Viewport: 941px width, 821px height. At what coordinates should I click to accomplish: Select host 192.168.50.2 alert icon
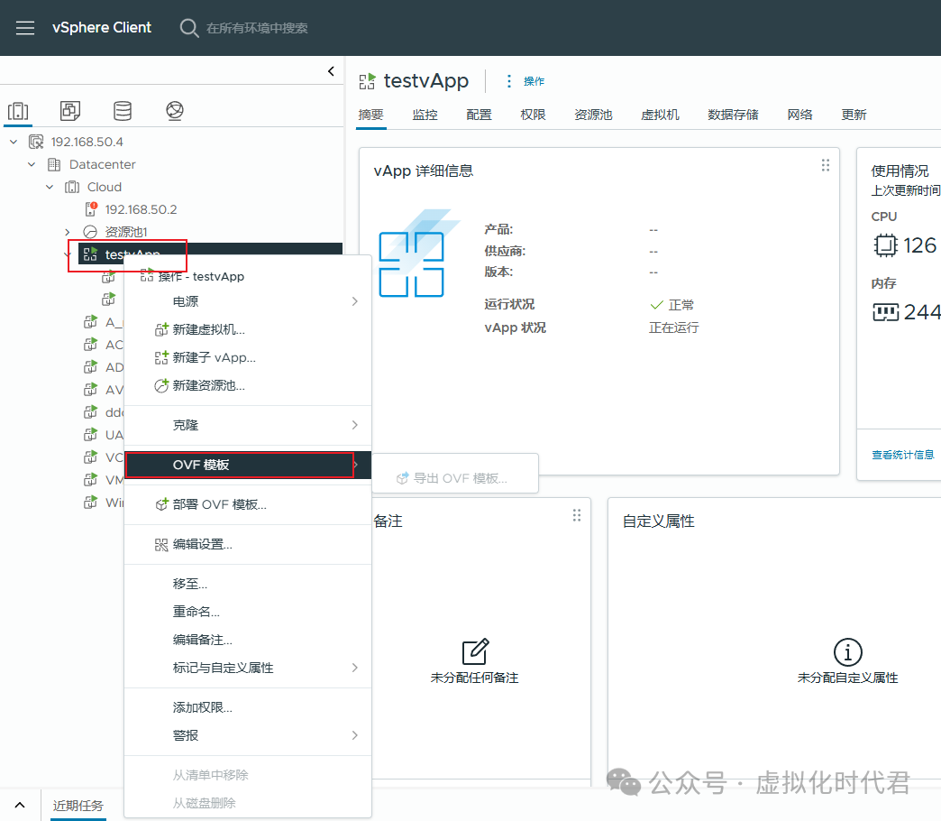[x=91, y=209]
